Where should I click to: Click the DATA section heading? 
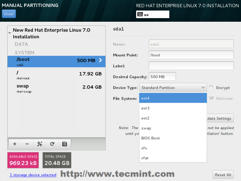(21, 44)
